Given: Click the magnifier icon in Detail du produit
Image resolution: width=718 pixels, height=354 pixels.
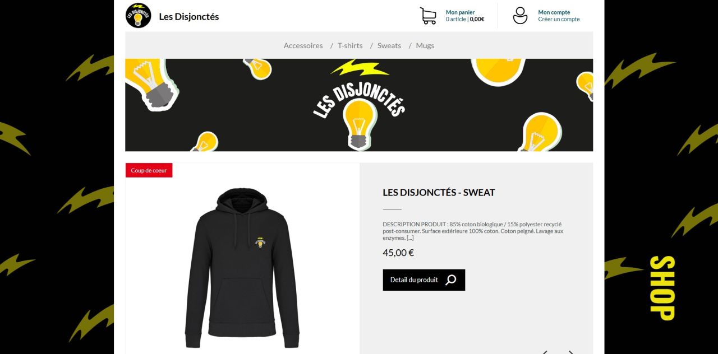Looking at the screenshot, I should 451,280.
